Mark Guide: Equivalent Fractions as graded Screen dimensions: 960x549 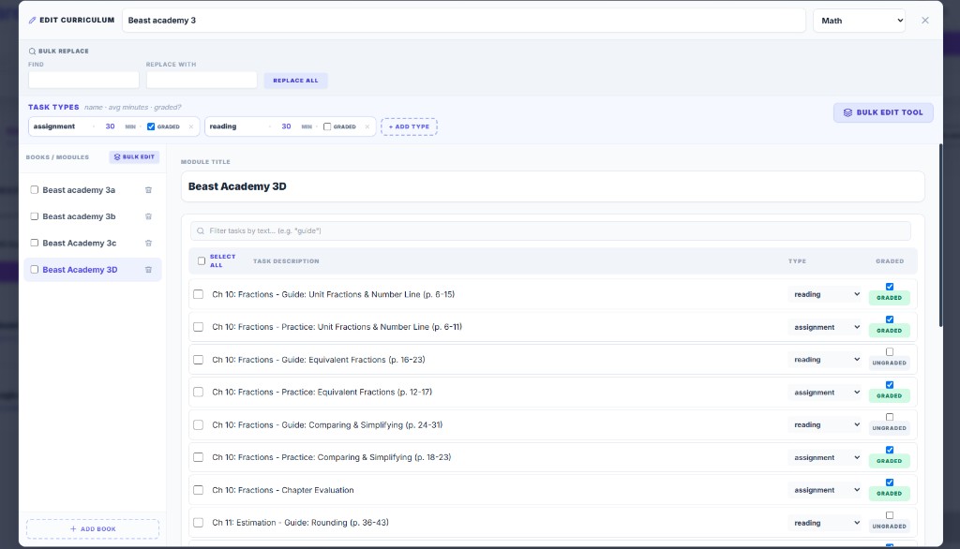[890, 352]
